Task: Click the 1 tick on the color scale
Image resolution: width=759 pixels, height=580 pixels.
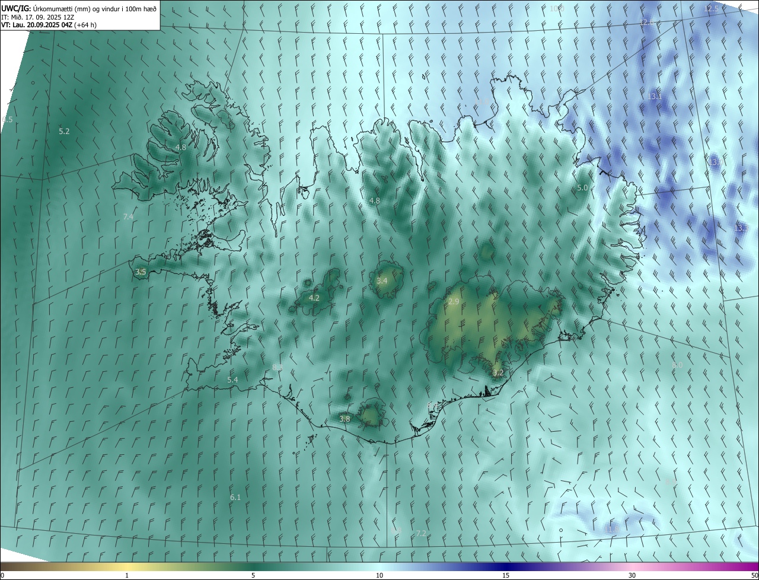Action: [x=127, y=576]
